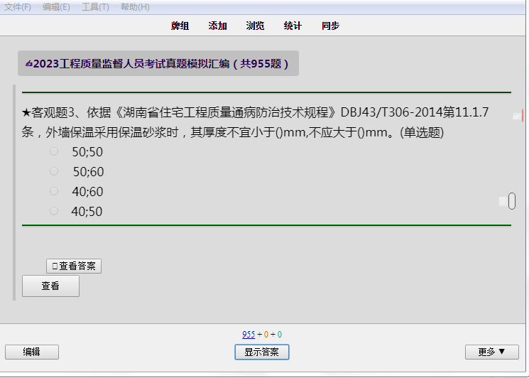
Task: Click the rounded scroll handle on the right
Action: (x=512, y=201)
